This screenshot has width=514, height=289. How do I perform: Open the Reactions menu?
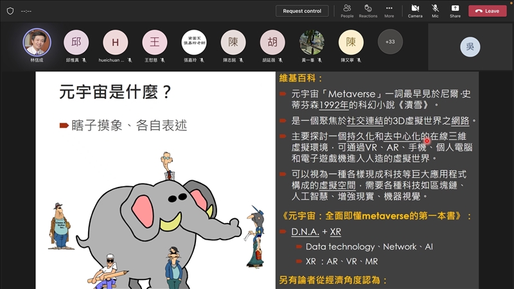point(368,10)
